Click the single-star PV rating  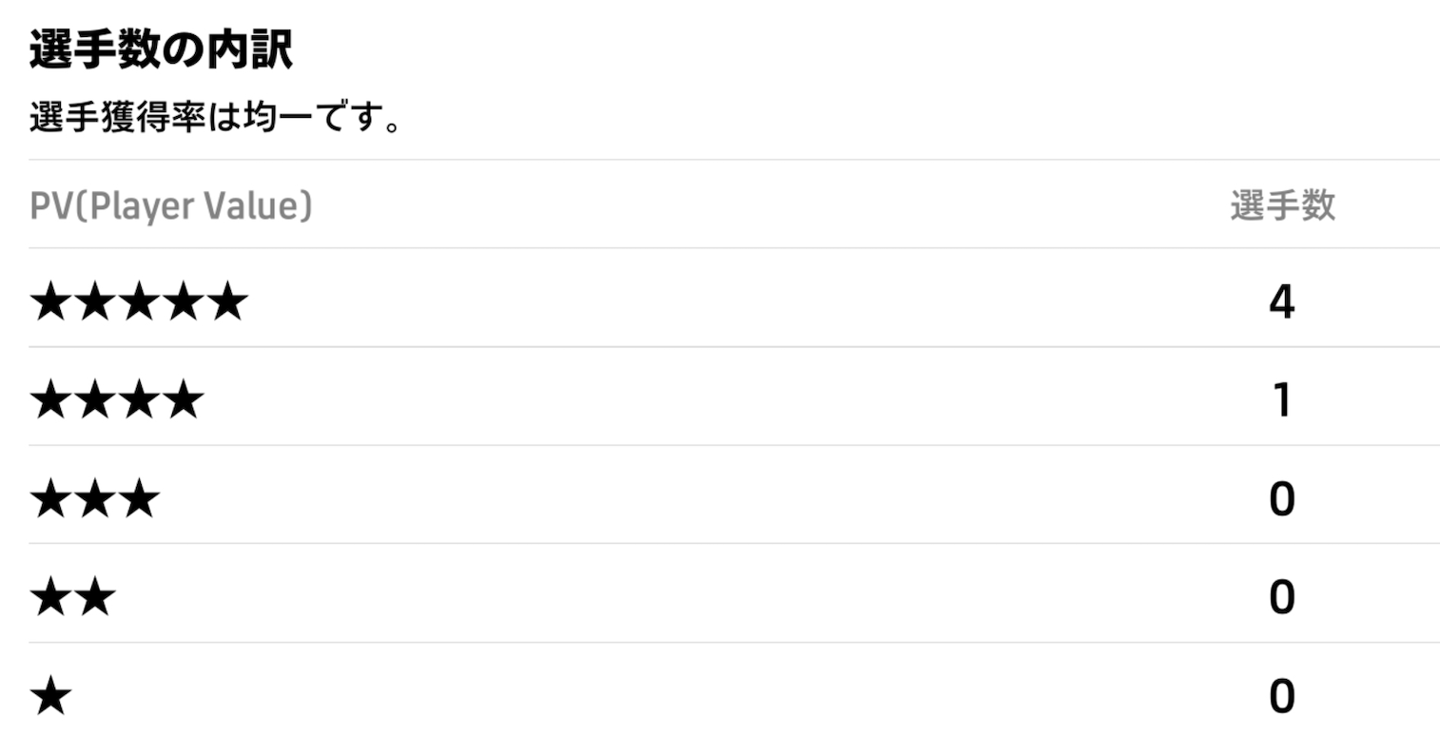click(x=51, y=697)
